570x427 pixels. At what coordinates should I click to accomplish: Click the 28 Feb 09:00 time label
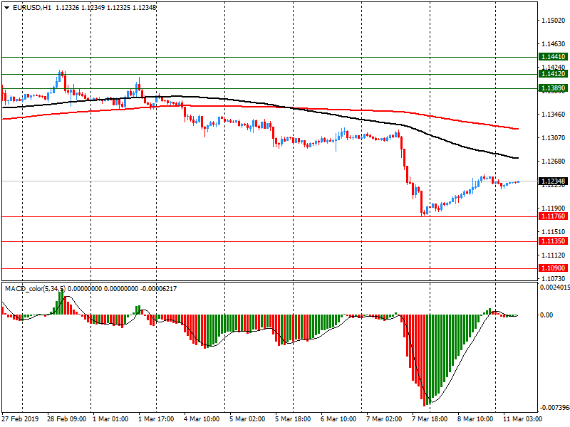66,418
